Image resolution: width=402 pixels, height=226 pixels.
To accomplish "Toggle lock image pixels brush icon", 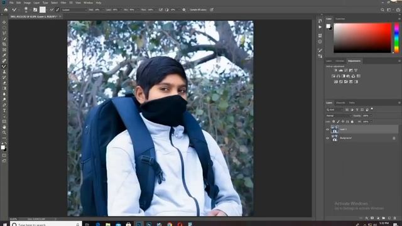I will pos(338,122).
